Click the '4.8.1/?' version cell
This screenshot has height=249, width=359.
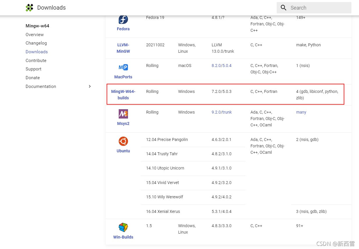[x=218, y=17]
